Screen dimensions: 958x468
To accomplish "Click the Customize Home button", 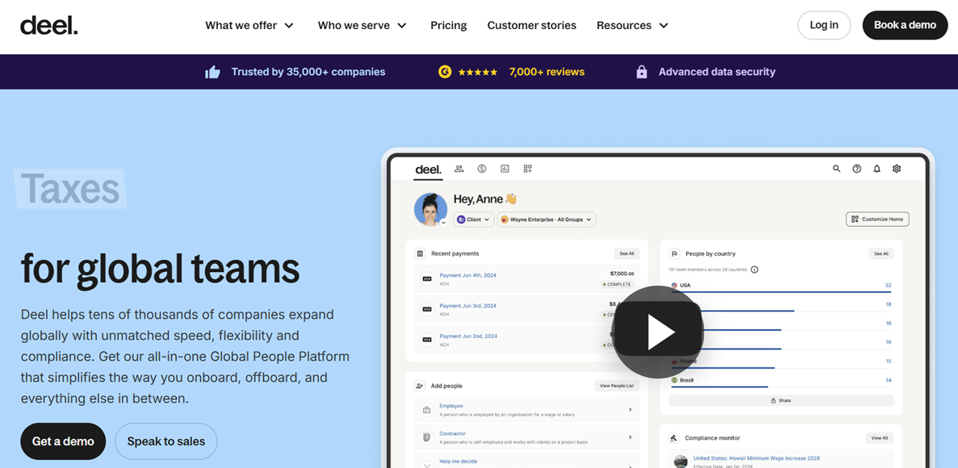I will [877, 219].
